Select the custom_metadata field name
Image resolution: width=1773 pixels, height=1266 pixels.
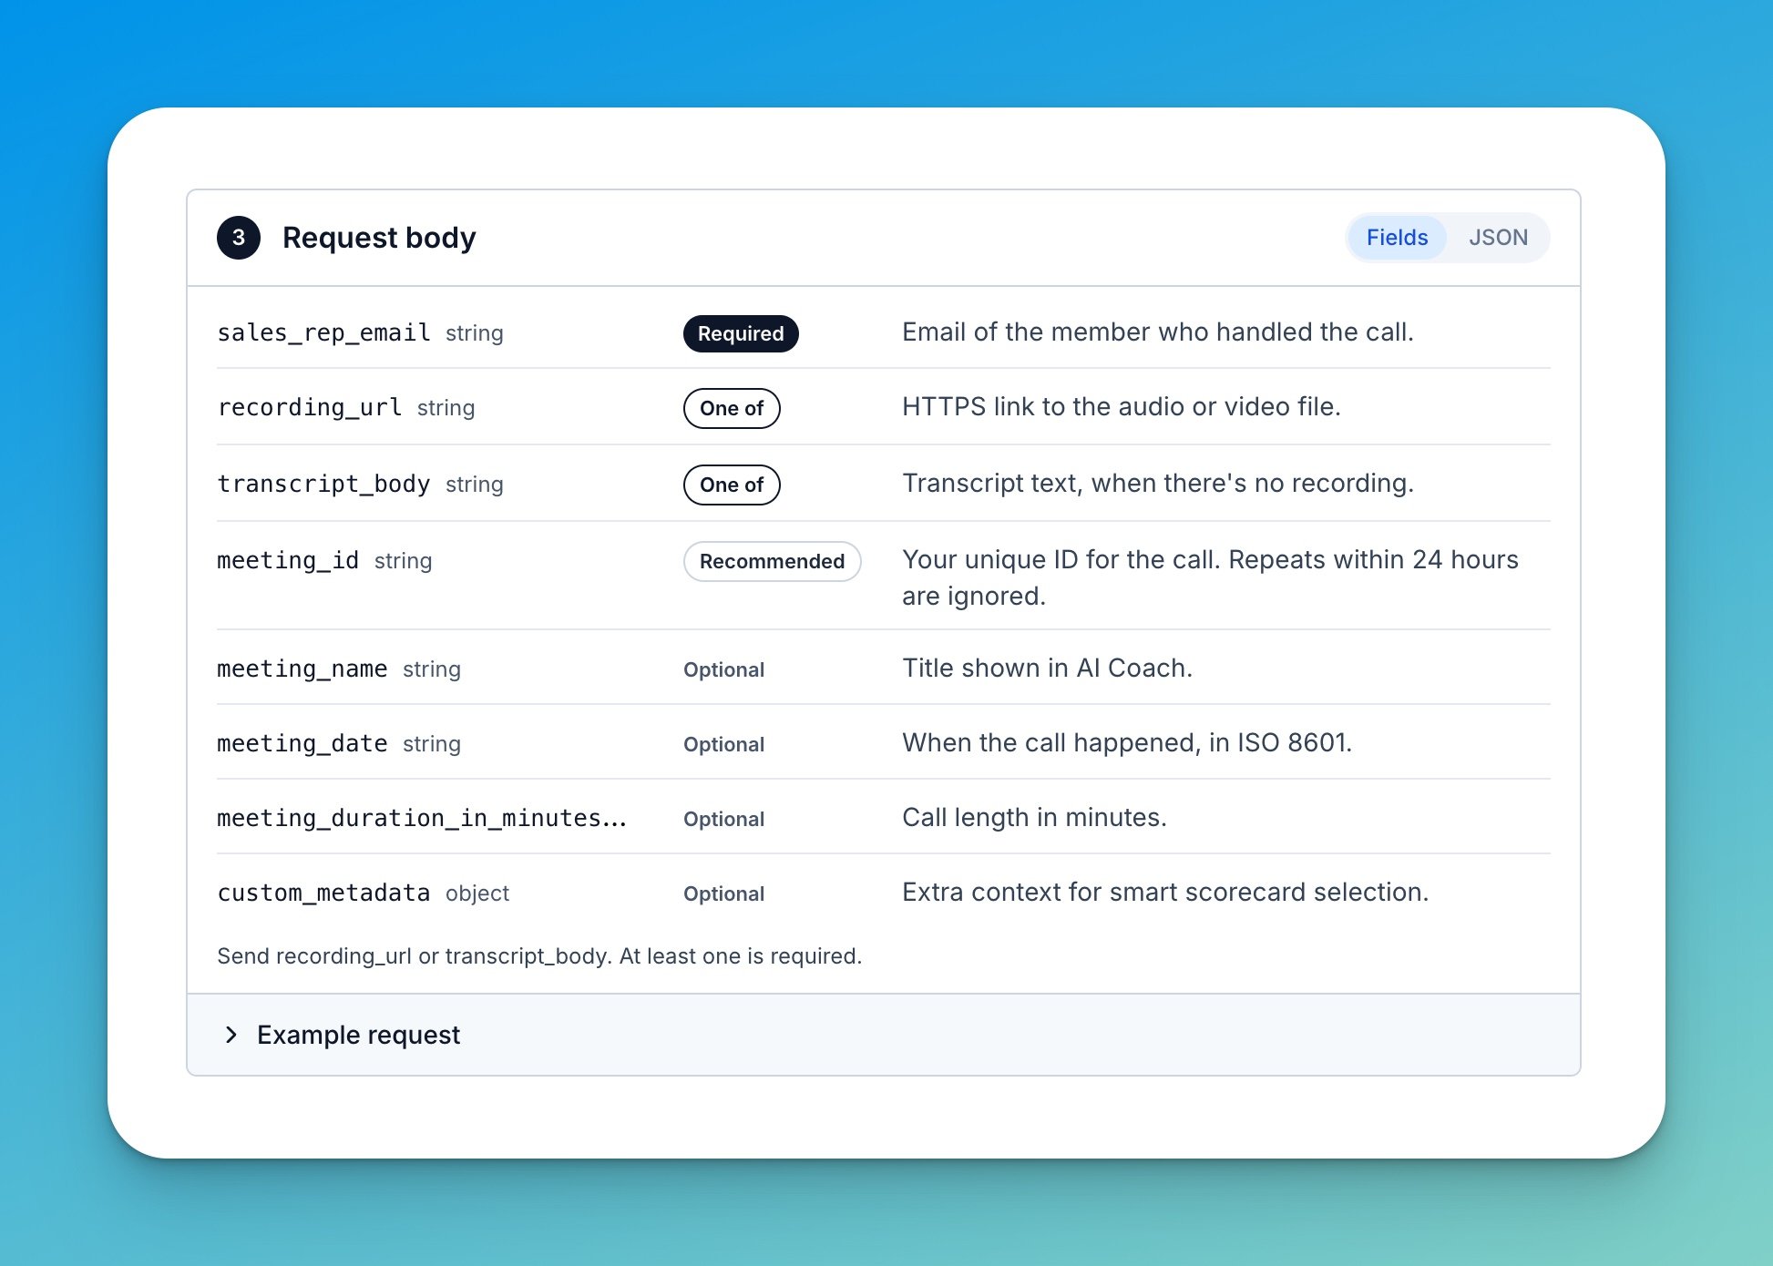click(323, 893)
